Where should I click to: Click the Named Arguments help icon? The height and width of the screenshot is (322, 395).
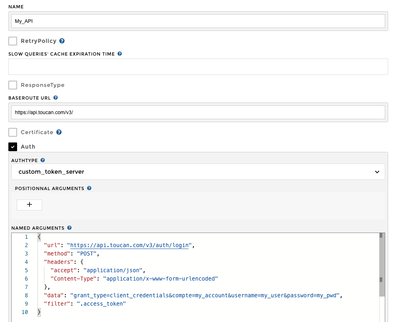[x=69, y=228]
